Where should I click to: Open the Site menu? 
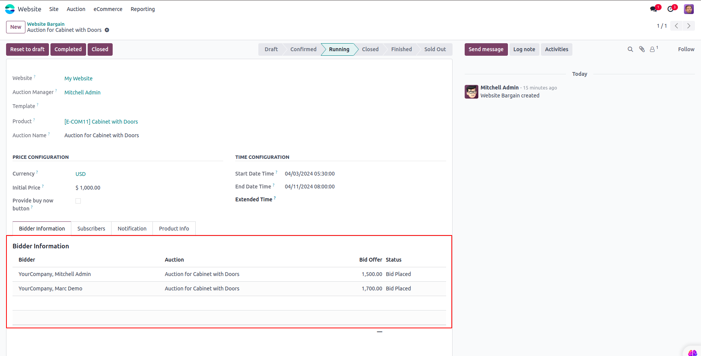click(x=54, y=9)
